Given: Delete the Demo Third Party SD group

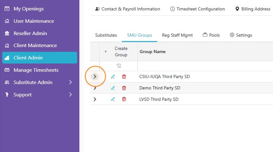Looking at the screenshot, I should [x=124, y=88].
